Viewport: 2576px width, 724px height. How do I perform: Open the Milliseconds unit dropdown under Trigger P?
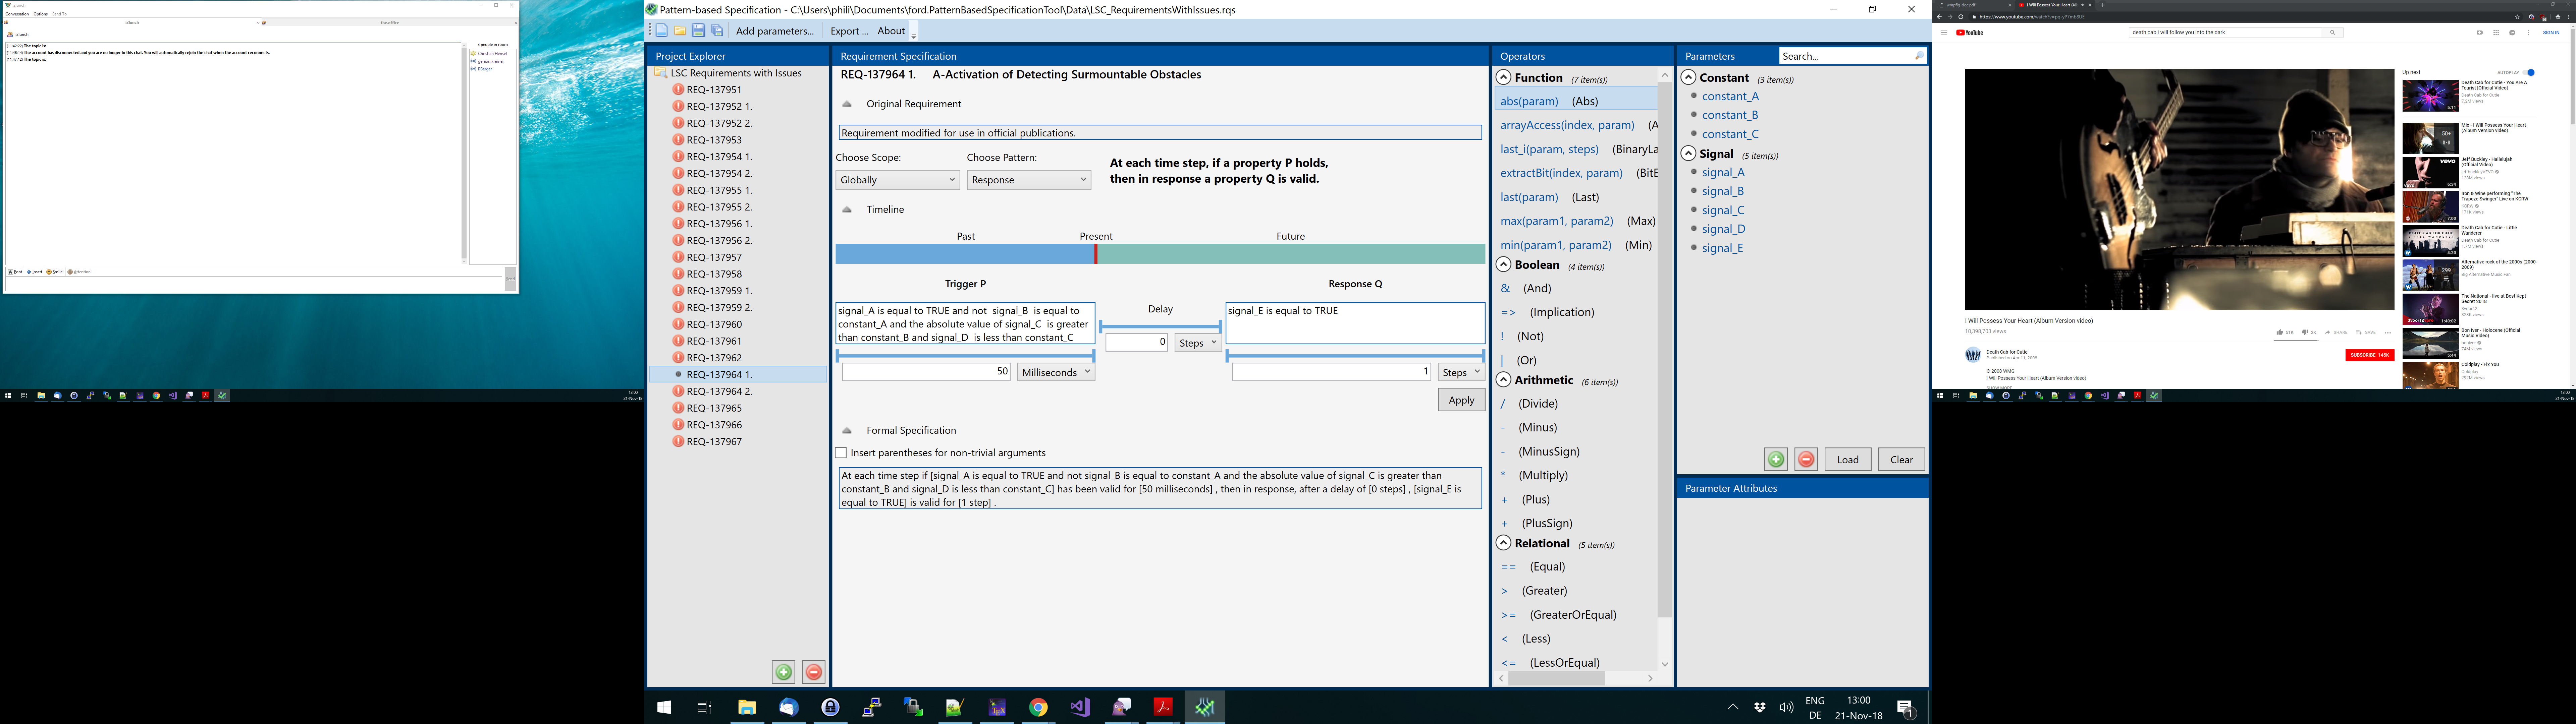pyautogui.click(x=1056, y=372)
